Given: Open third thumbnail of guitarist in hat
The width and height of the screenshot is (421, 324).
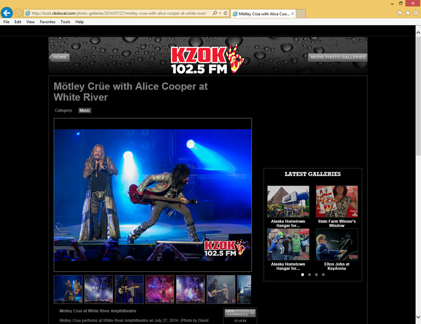Looking at the screenshot, I should pyautogui.click(x=129, y=289).
